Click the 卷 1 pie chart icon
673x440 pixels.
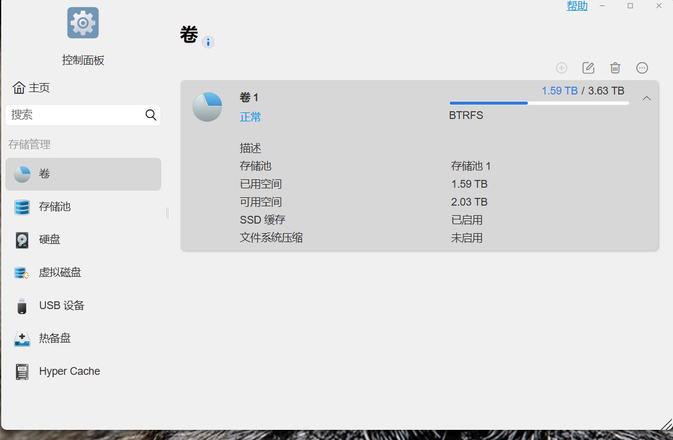pyautogui.click(x=207, y=106)
